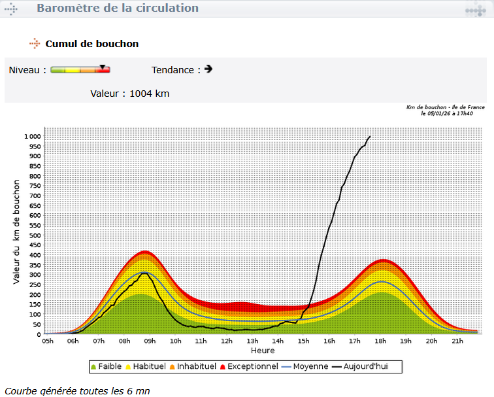Click the '15h' x-axis tick label
Screen dimensions: 494x397
click(x=303, y=341)
